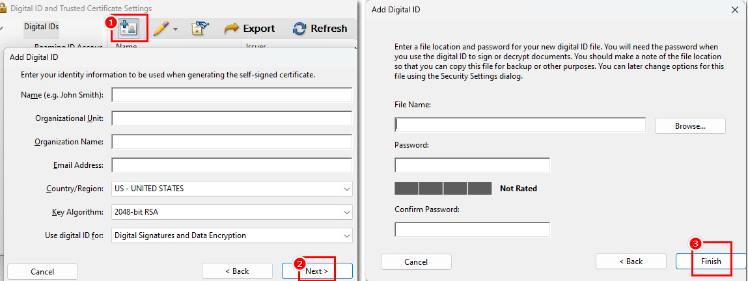This screenshot has height=281, width=748.
Task: Click the Export toolbar button
Action: point(249,29)
